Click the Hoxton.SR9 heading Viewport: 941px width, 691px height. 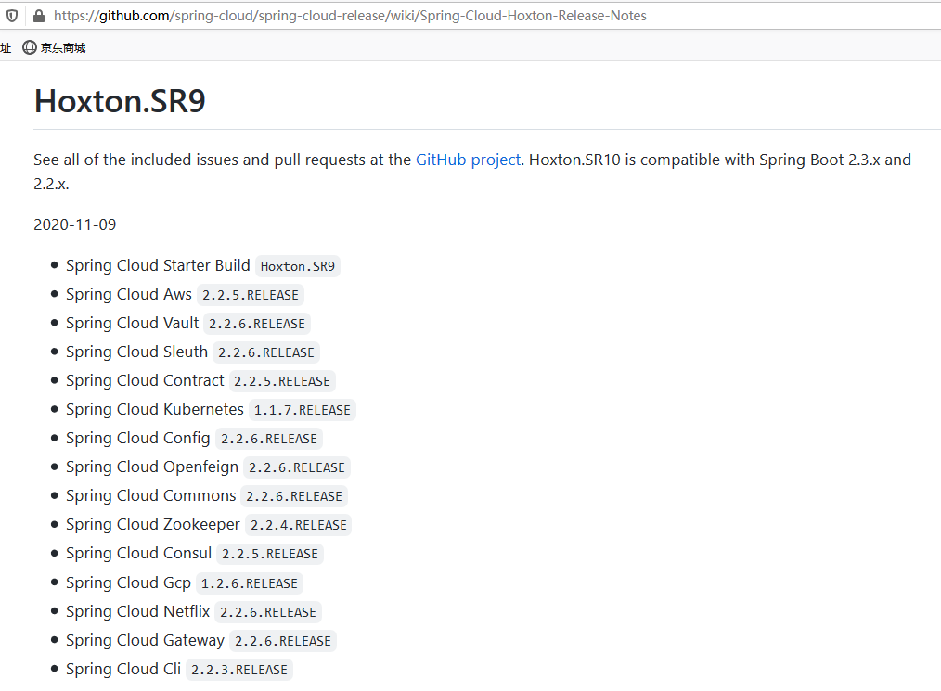[120, 101]
